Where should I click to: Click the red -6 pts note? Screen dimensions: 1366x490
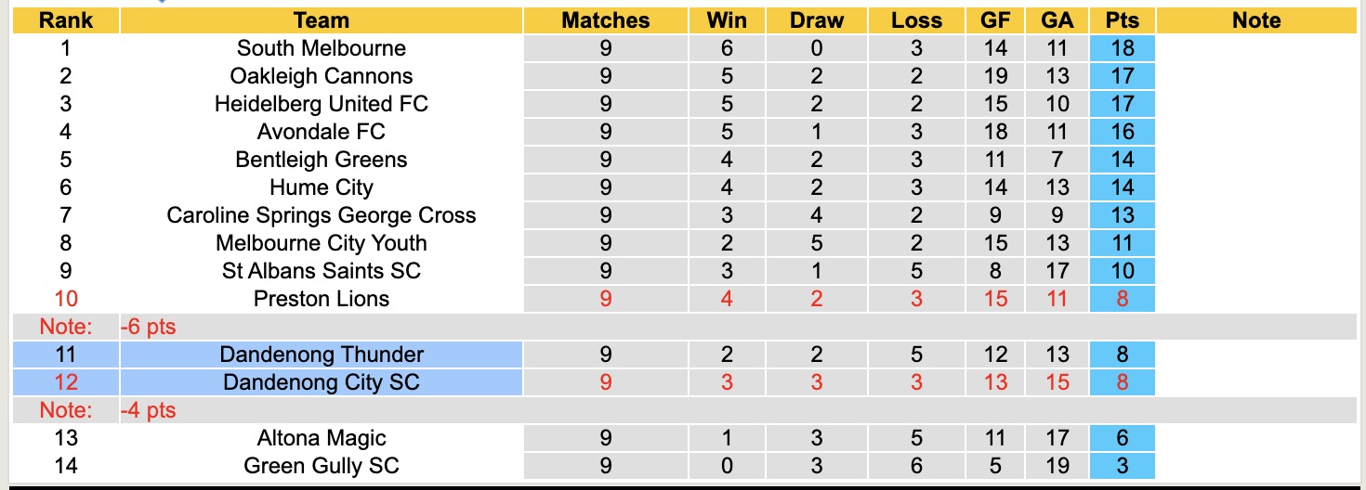(149, 327)
